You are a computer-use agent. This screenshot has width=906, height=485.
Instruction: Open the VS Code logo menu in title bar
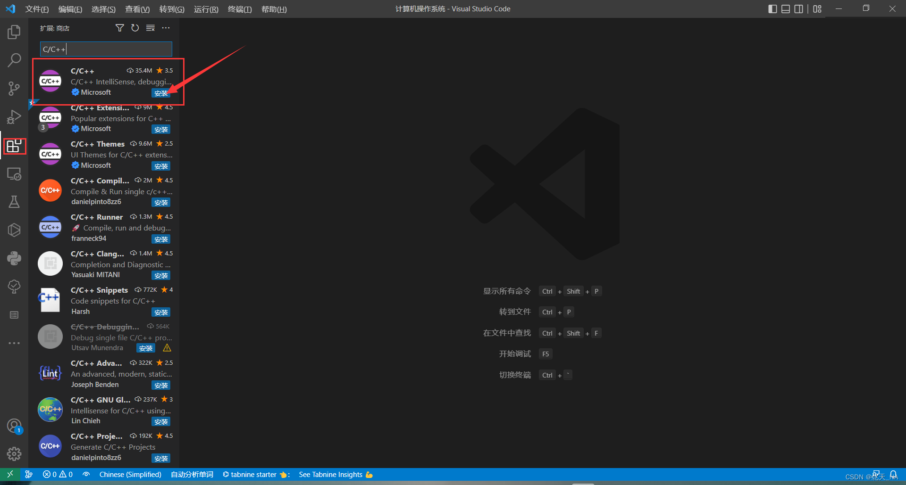10,9
